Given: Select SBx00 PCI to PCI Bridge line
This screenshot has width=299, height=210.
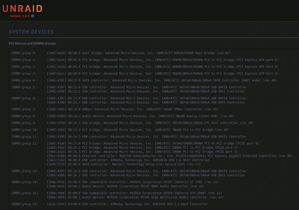Looking at the screenshot, I should tap(138, 130).
